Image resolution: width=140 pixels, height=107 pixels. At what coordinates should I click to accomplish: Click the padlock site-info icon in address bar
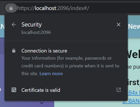click(x=11, y=8)
